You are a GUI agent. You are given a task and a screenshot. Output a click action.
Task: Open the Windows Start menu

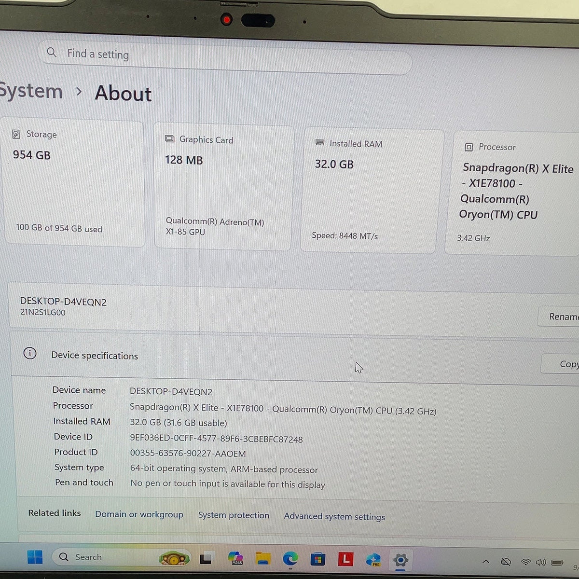point(35,557)
